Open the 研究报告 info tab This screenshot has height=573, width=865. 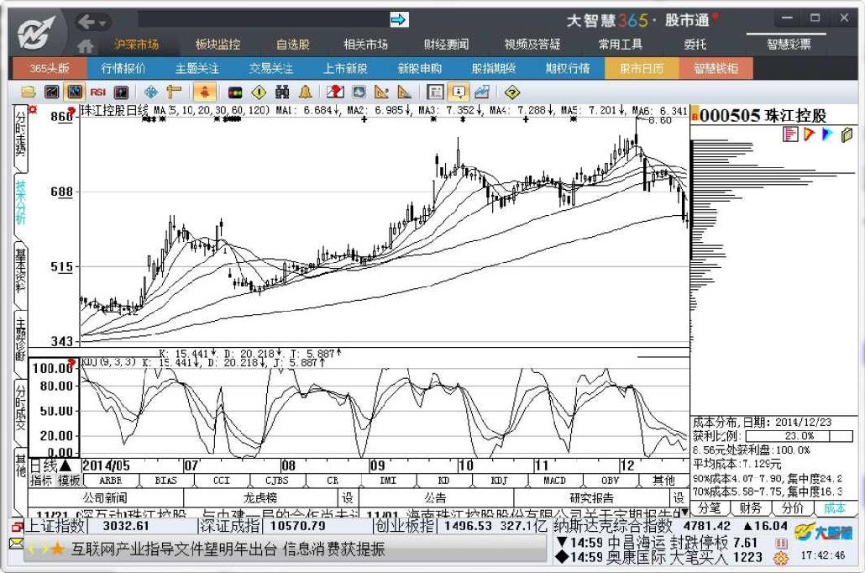click(591, 498)
